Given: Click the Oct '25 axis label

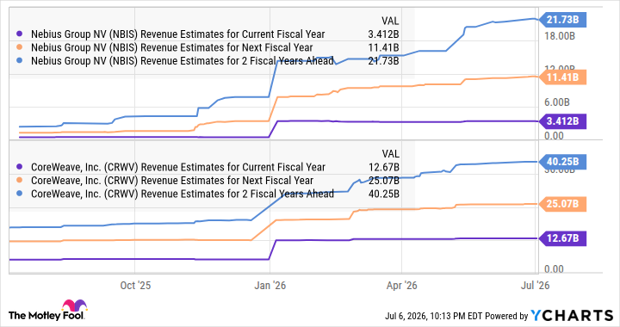Looking at the screenshot, I should 135,286.
